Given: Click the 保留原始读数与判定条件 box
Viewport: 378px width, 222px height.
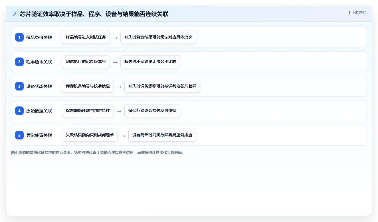Looking at the screenshot, I should pyautogui.click(x=88, y=111).
